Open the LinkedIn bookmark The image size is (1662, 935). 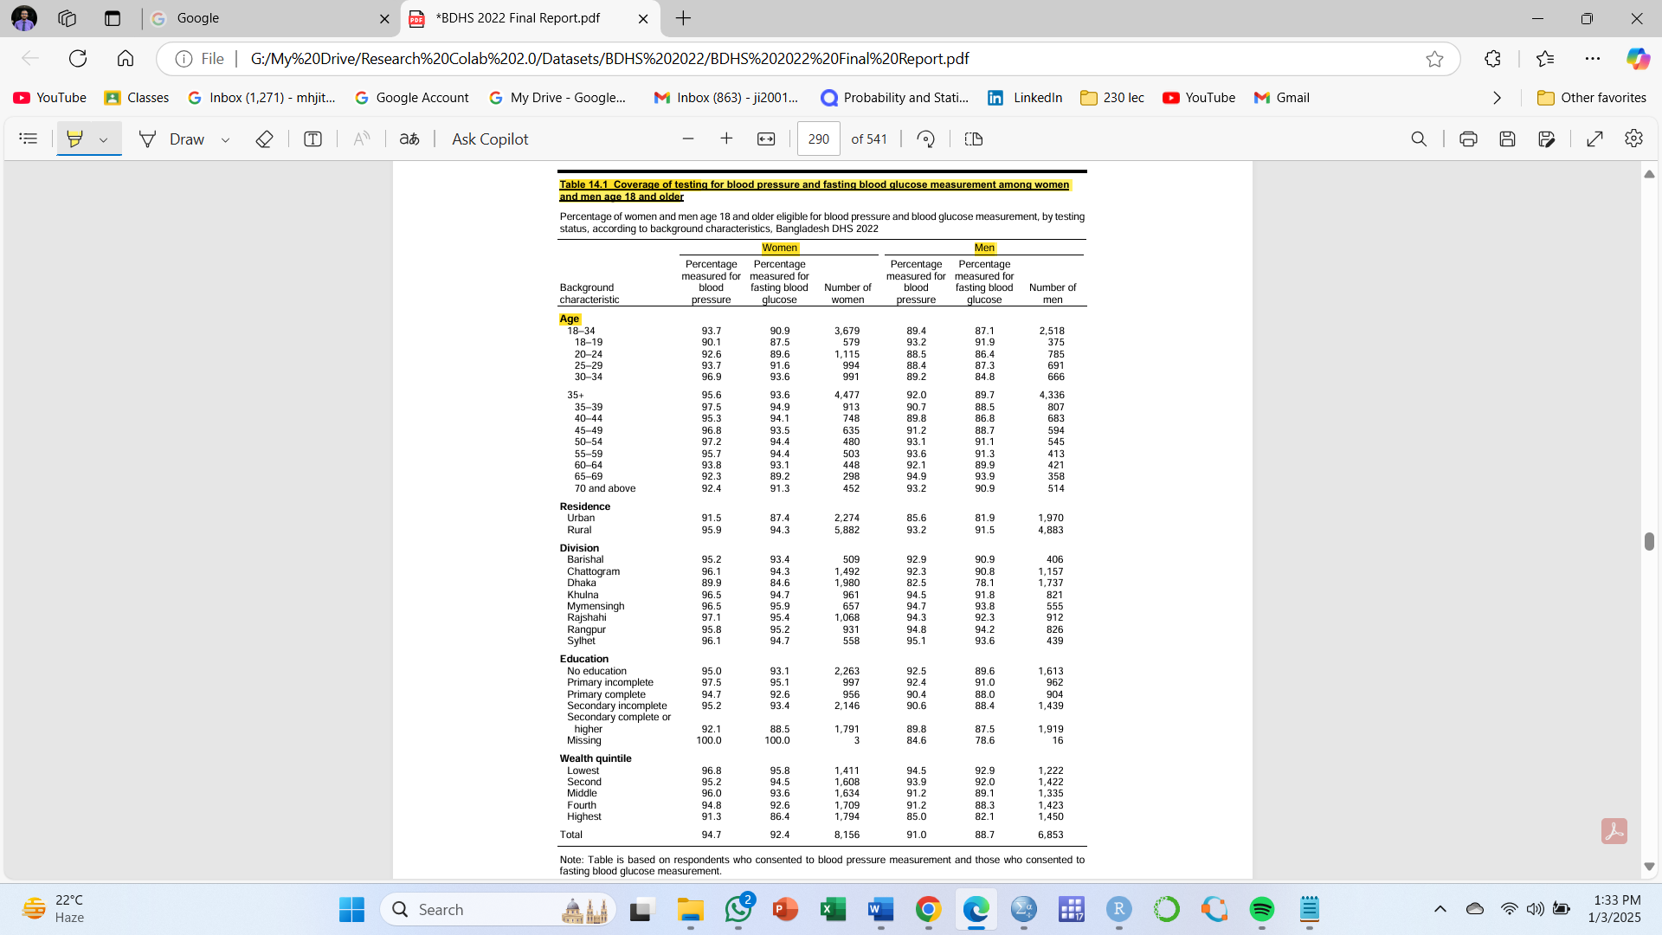[x=1026, y=98]
